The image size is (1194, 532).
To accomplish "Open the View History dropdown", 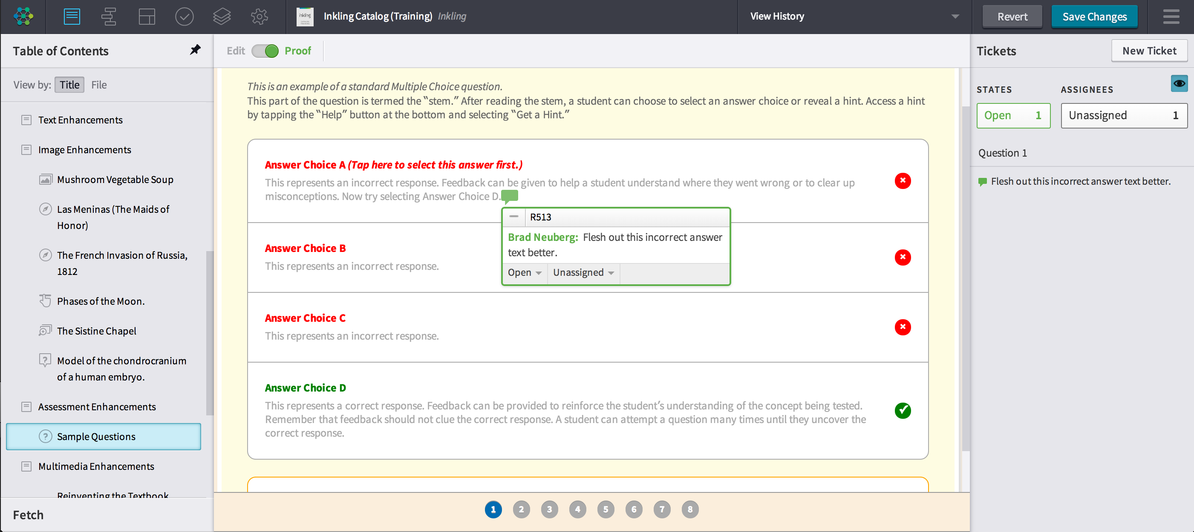I will pyautogui.click(x=854, y=17).
